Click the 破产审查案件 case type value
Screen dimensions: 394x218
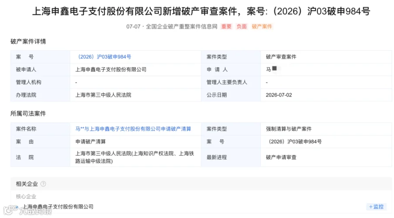point(281,57)
